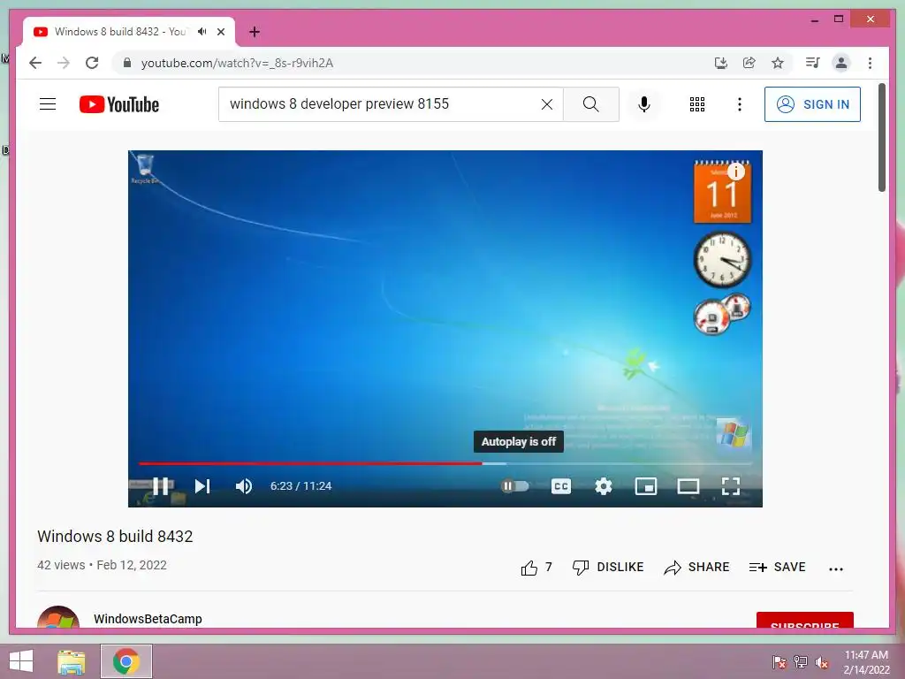Enter full screen video
Viewport: 905px width, 679px height.
(731, 486)
